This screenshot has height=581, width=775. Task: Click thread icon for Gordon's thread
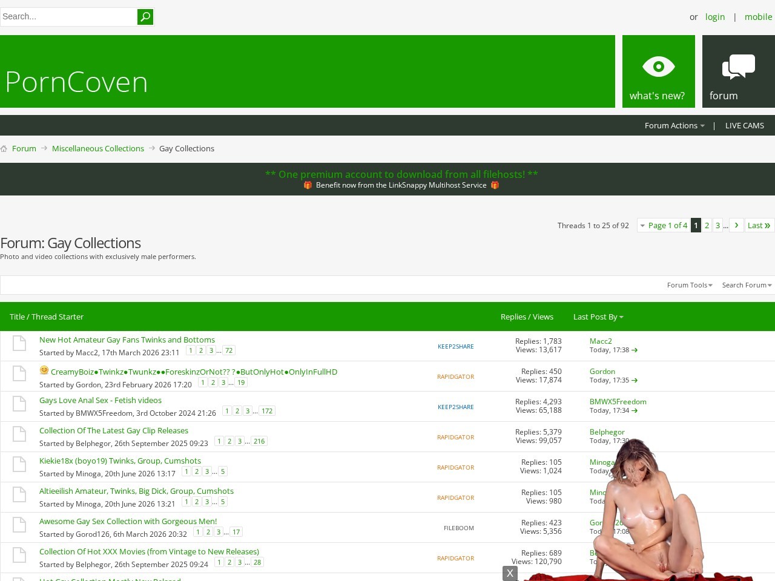19,373
